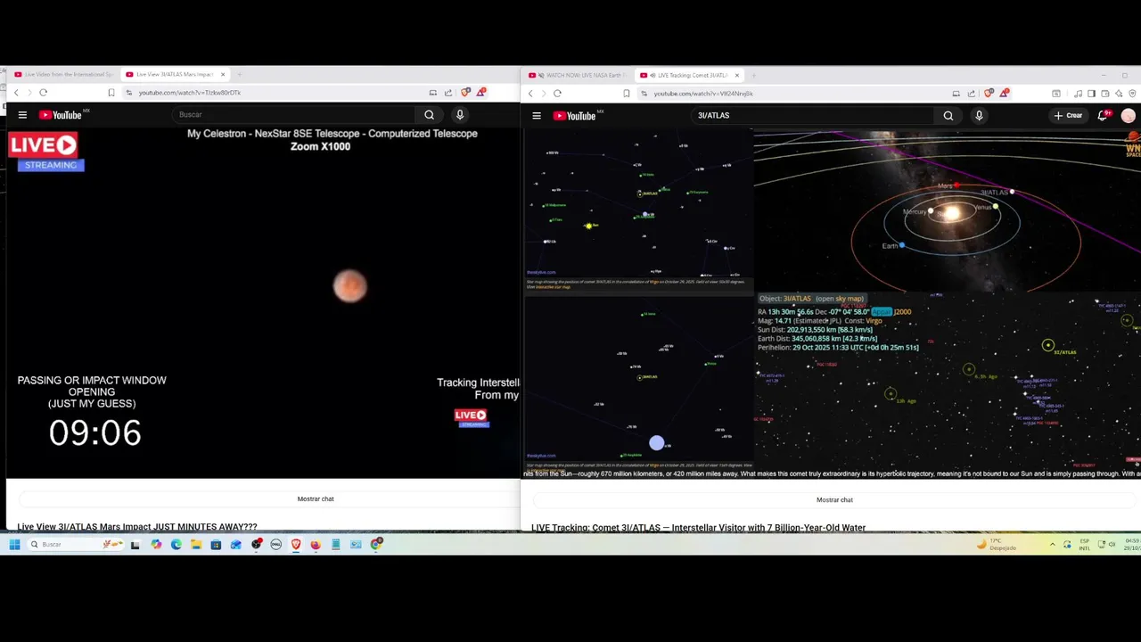Close the 'Live View 3I/ATLAS Mars Impact' tab
The height and width of the screenshot is (642, 1141).
pos(223,74)
